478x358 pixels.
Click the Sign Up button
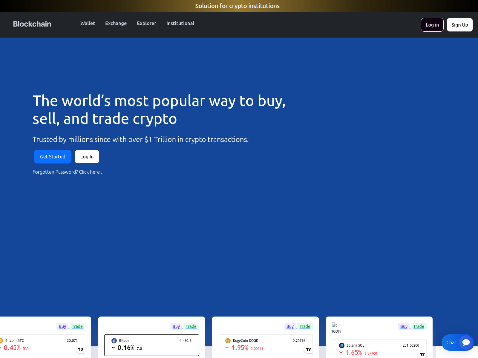[460, 25]
